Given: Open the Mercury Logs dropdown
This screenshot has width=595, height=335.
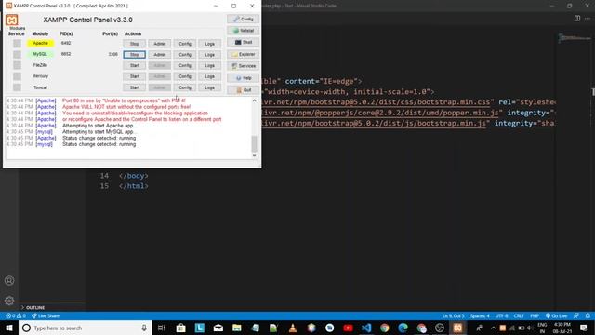Looking at the screenshot, I should [x=209, y=76].
